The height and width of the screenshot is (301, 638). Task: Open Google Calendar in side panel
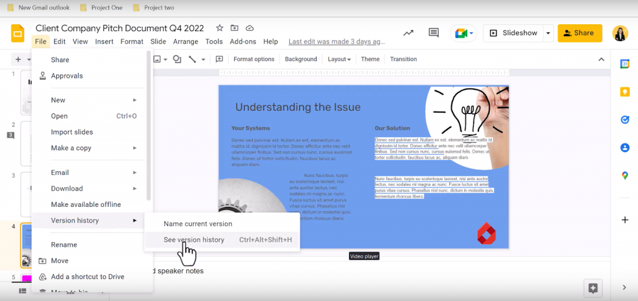[x=624, y=64]
